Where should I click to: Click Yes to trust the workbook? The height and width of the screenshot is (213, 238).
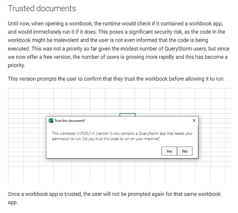tap(169, 151)
